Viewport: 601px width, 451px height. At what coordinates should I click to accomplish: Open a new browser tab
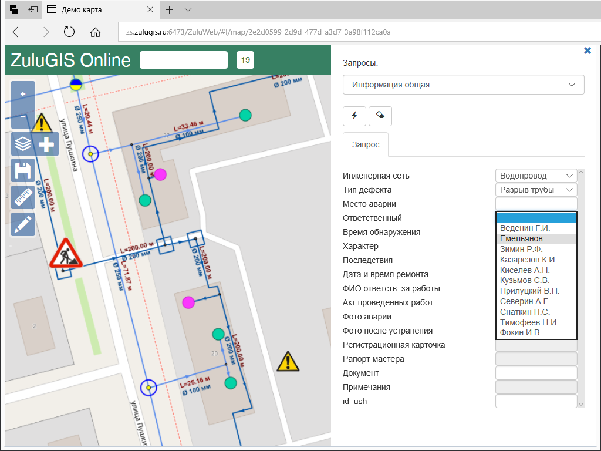(169, 9)
